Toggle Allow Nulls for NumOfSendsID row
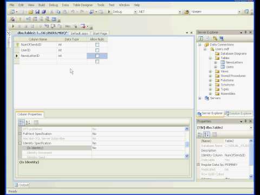The width and height of the screenshot is (260, 195). coord(97,44)
